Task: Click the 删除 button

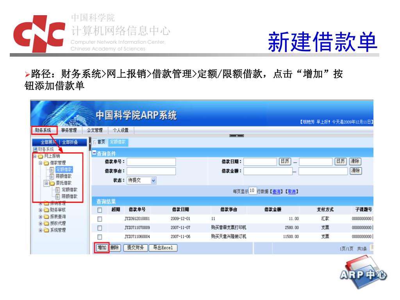Action: pos(115,248)
